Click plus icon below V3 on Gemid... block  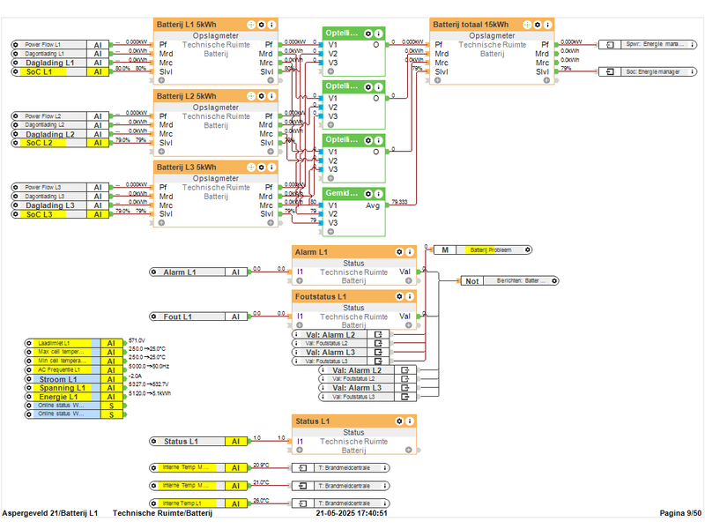[x=331, y=232]
